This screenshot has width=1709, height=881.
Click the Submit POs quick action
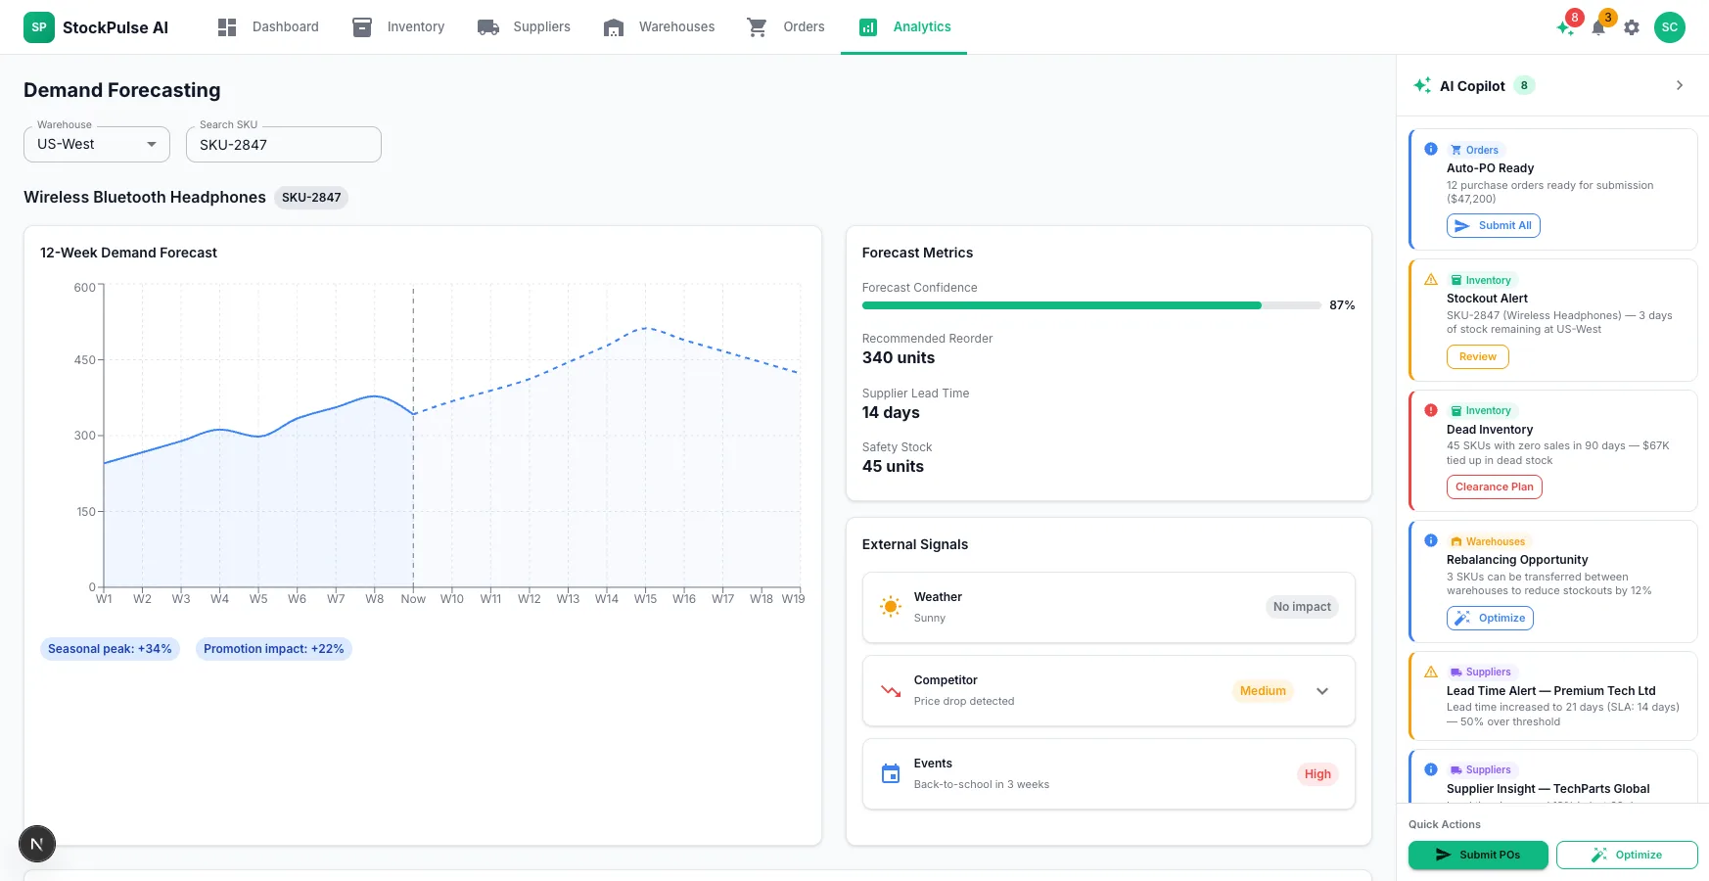point(1478,855)
